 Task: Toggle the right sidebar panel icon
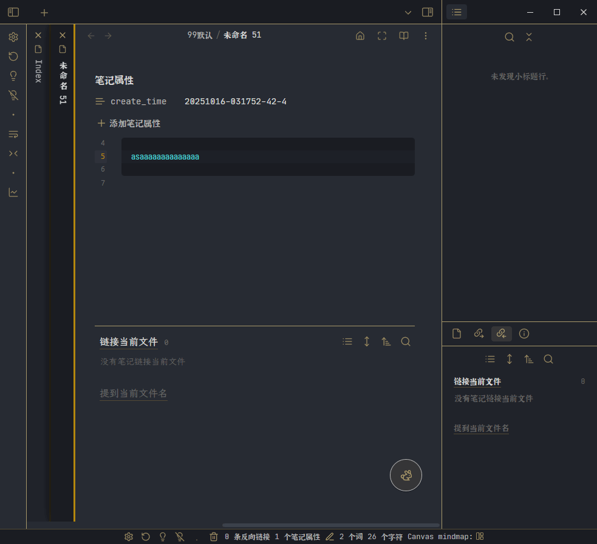coord(428,12)
